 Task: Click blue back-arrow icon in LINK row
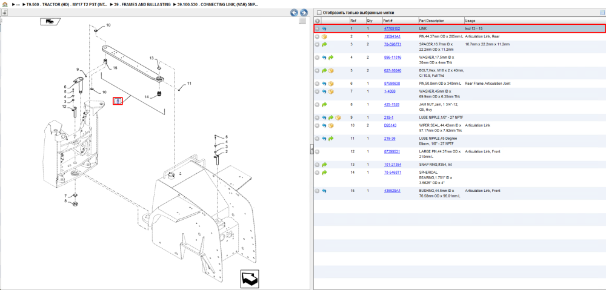click(x=324, y=28)
